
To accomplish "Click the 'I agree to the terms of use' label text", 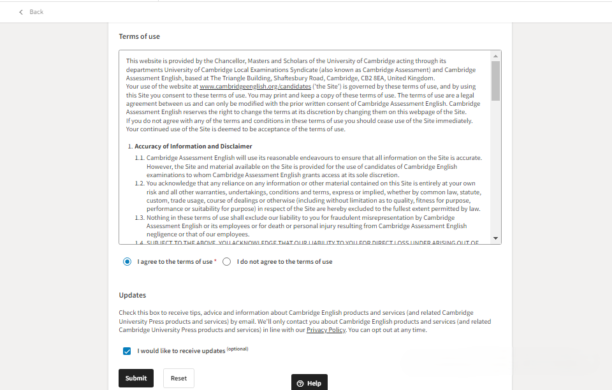I will (175, 262).
